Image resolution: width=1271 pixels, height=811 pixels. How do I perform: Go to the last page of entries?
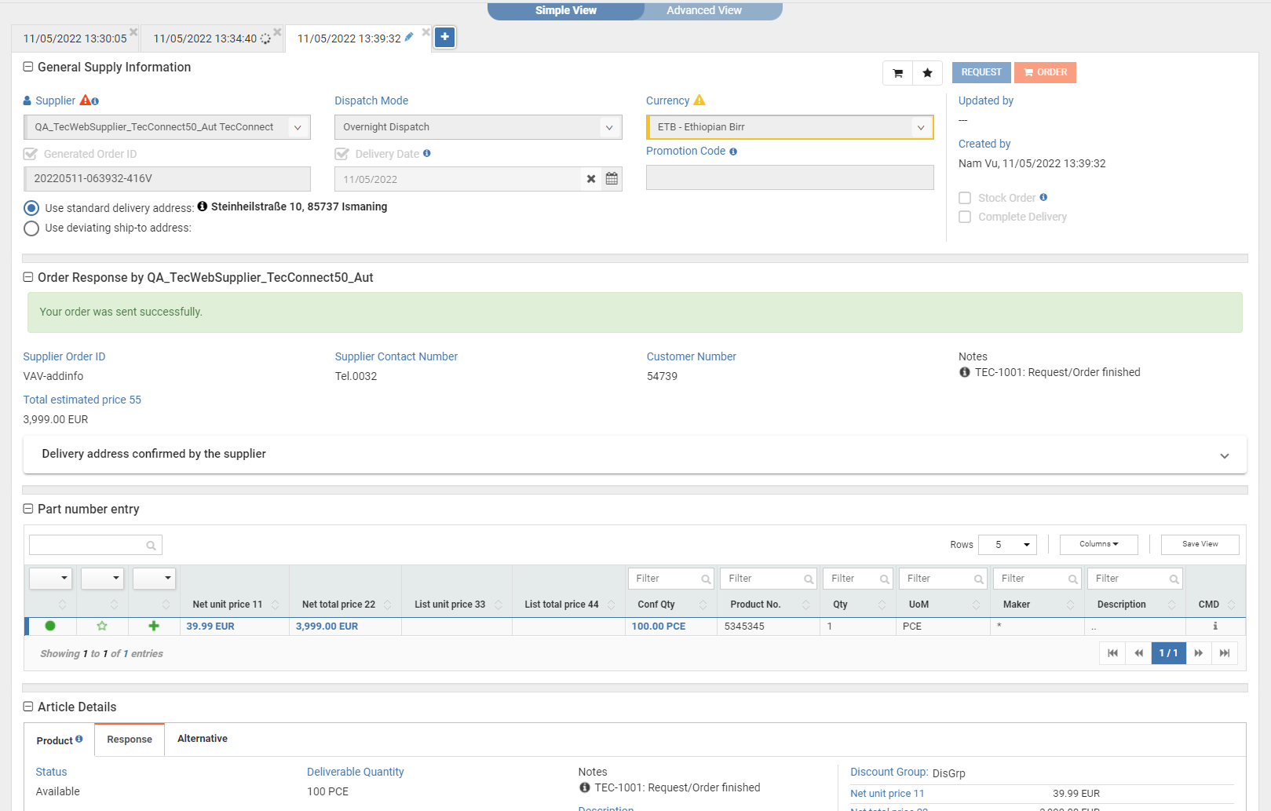coord(1224,653)
